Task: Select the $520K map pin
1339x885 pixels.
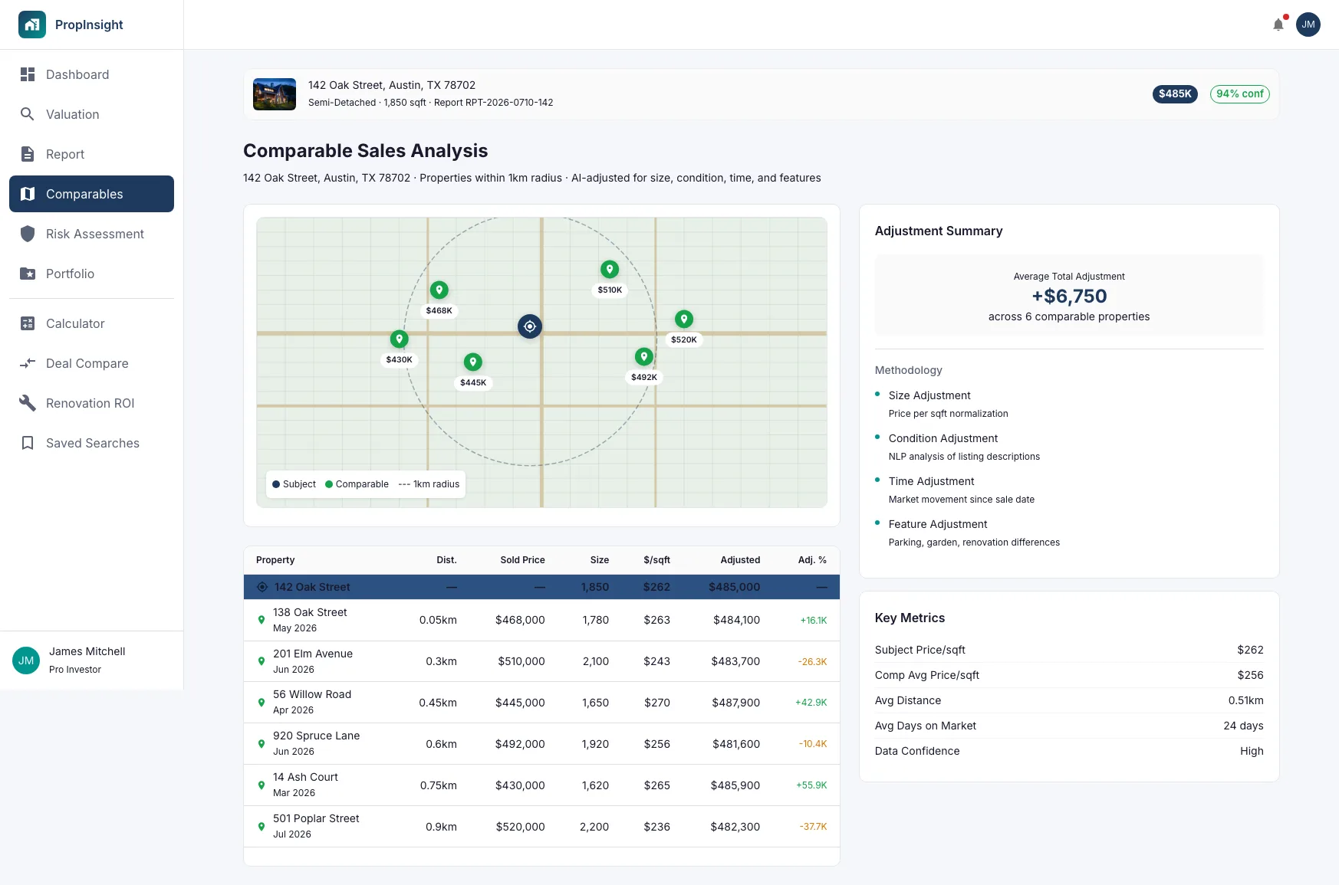Action: [x=684, y=320]
